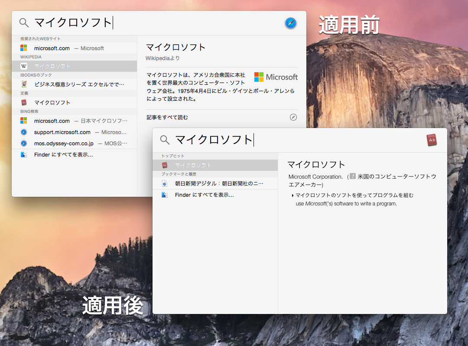Click the IBOOKSのブック section header

pyautogui.click(x=36, y=75)
